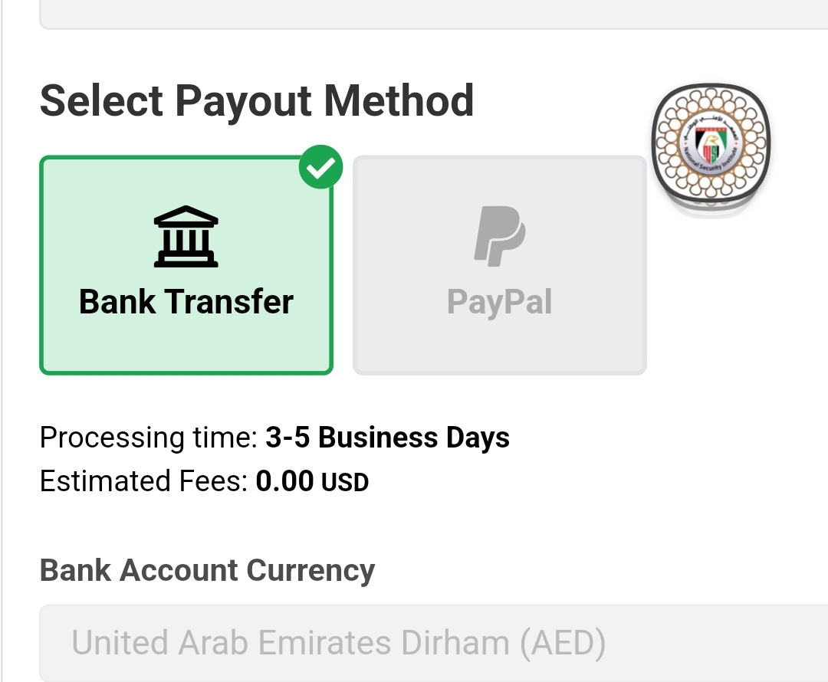Image resolution: width=828 pixels, height=682 pixels.
Task: Click the Select Payout Method heading
Action: point(257,100)
